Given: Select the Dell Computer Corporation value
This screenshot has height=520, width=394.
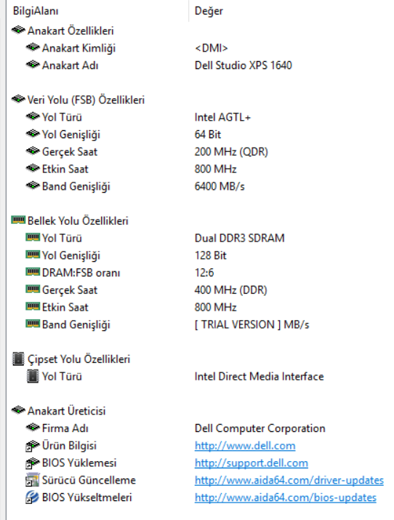Looking at the screenshot, I should tap(260, 428).
